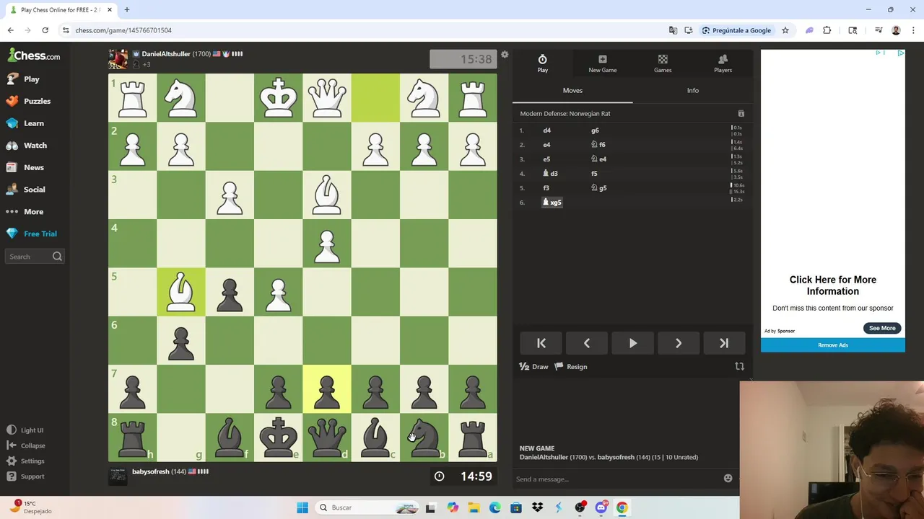Select Black's move g6 in move list

click(595, 130)
